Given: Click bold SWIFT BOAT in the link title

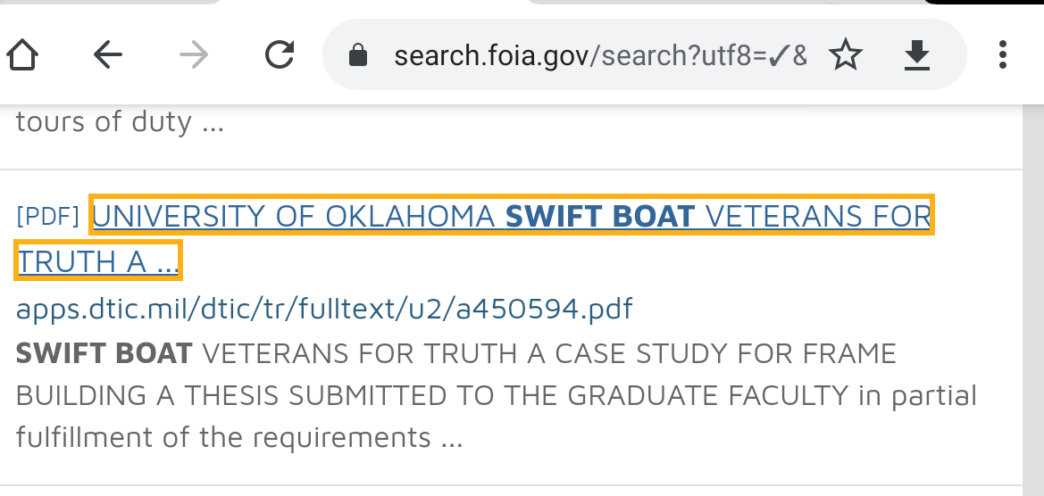Looking at the screenshot, I should tap(600, 216).
